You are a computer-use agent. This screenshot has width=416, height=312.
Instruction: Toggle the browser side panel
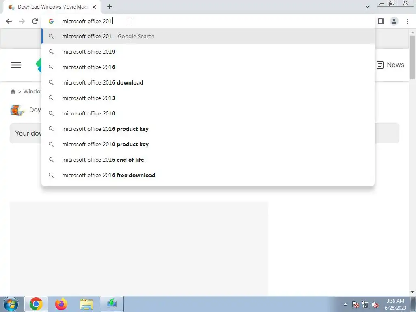coord(381,21)
